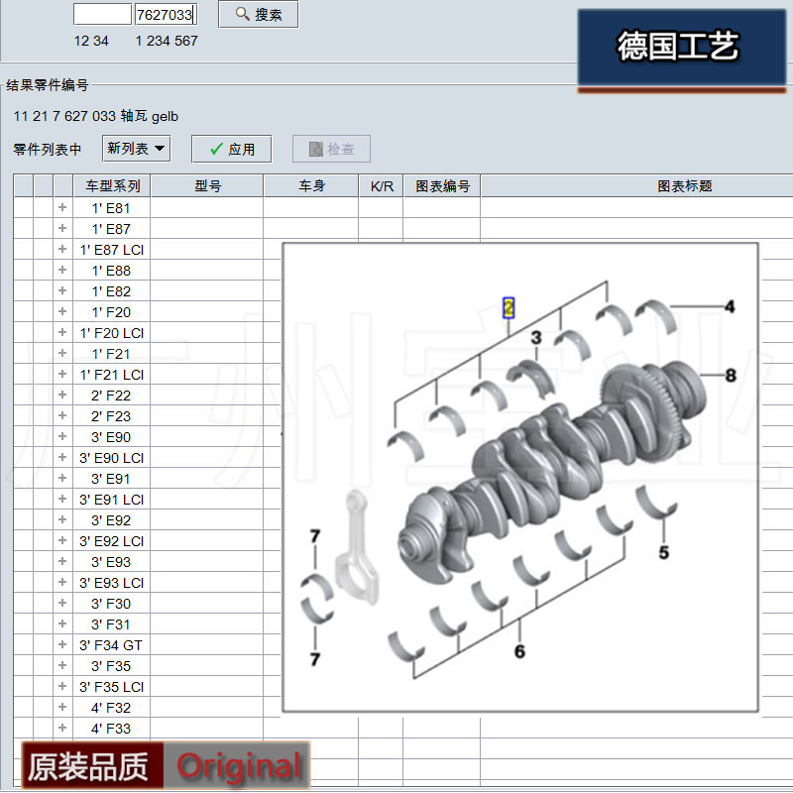Expand the 3' E92 row
Image resolution: width=793 pixels, height=793 pixels.
(x=62, y=519)
